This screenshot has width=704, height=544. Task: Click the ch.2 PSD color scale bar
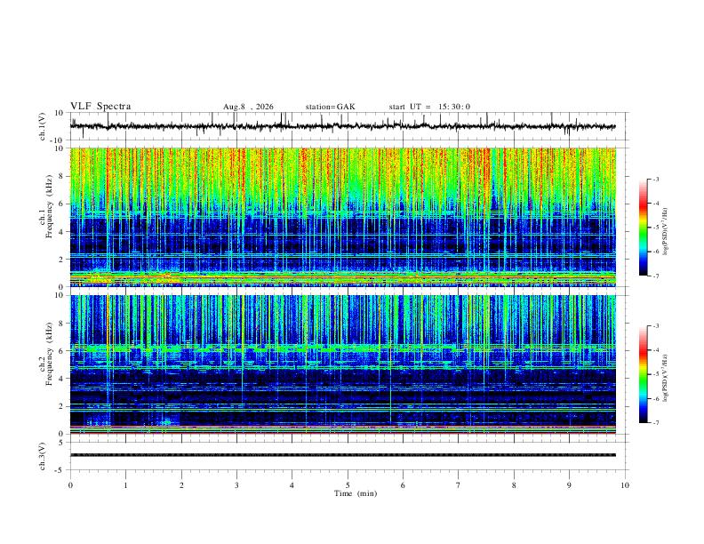(643, 374)
